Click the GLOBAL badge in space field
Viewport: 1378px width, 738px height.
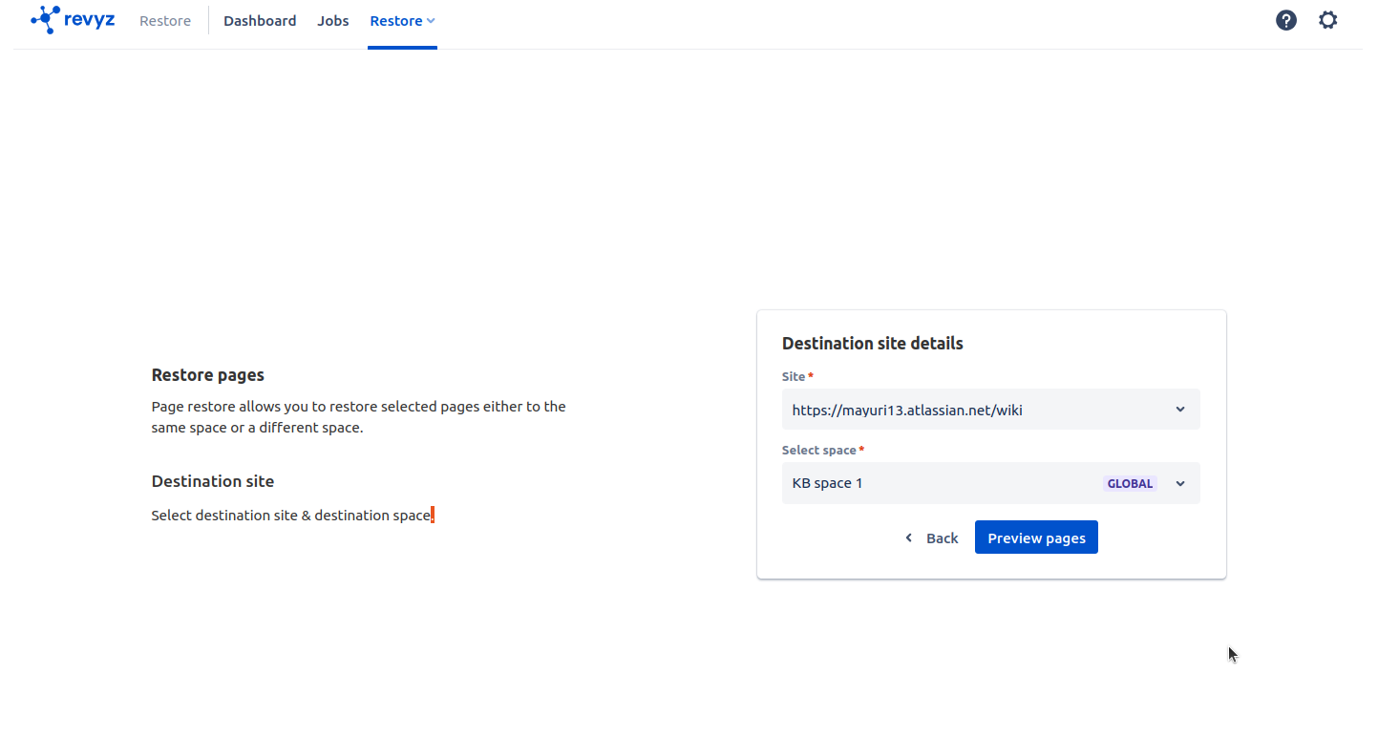(x=1130, y=484)
